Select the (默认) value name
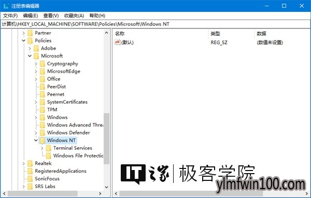Screen dimensions: 311x198 (x=128, y=43)
